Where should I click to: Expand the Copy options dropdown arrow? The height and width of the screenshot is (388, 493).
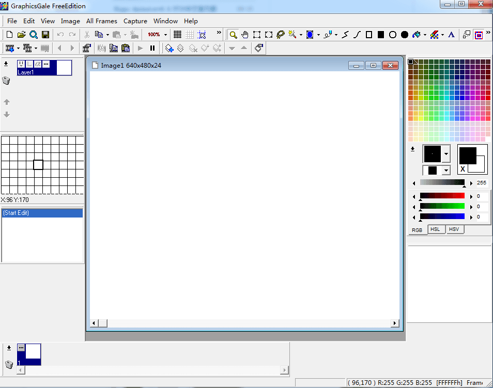[x=107, y=35]
